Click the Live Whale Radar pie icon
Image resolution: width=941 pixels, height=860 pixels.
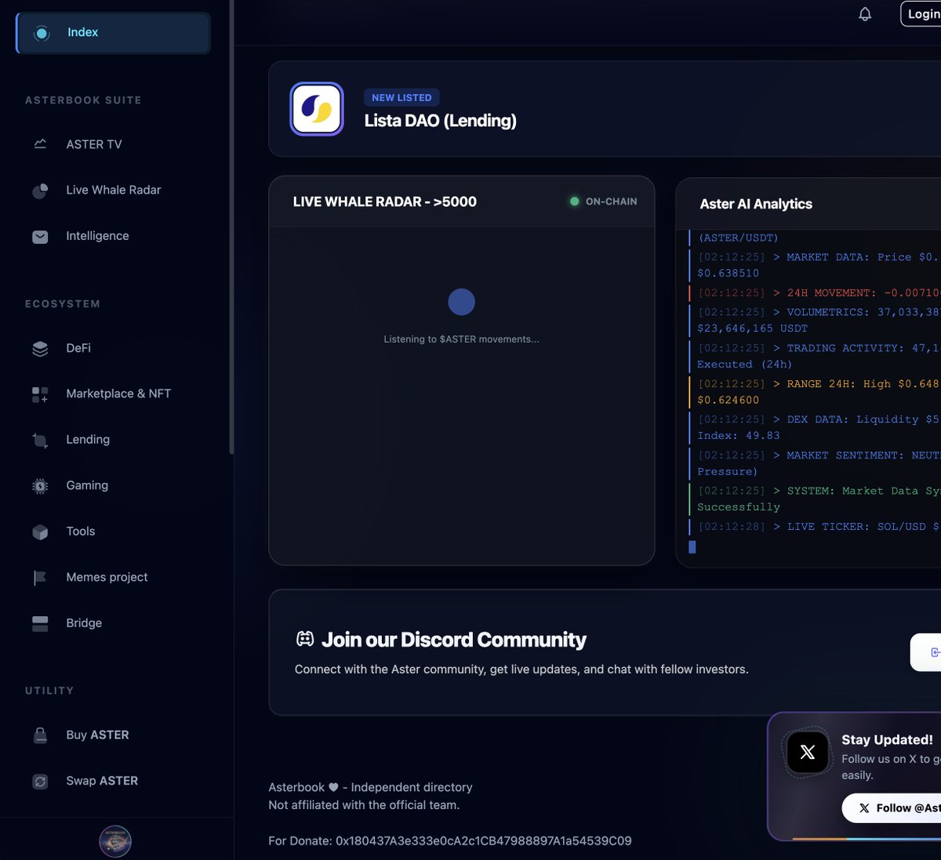tap(40, 191)
